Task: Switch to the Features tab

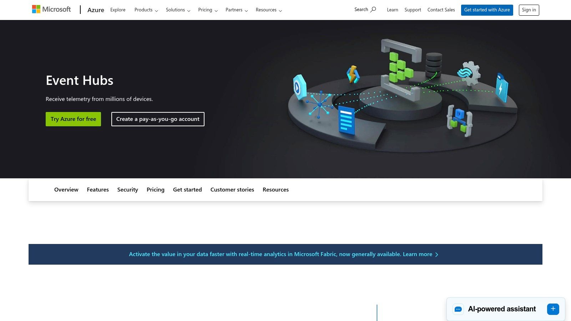Action: point(97,189)
